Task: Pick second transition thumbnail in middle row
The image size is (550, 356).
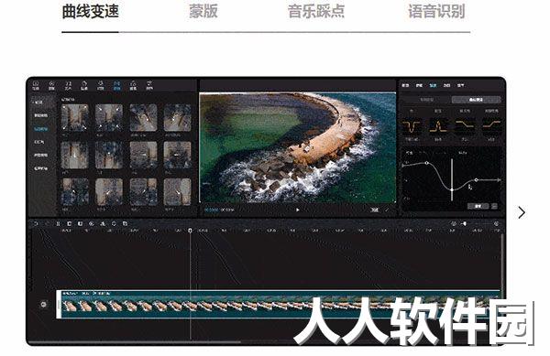Action: tap(109, 155)
